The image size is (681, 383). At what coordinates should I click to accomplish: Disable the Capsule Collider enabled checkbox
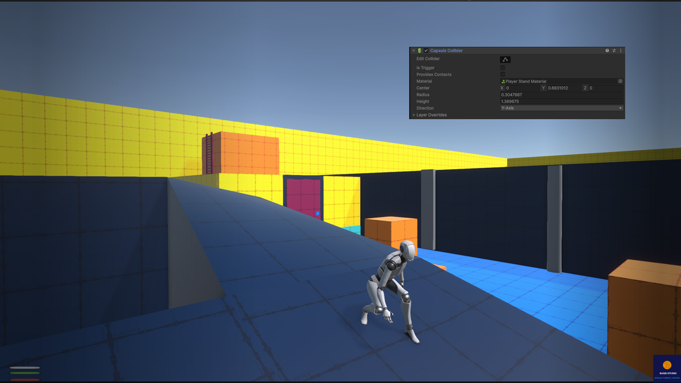click(426, 51)
